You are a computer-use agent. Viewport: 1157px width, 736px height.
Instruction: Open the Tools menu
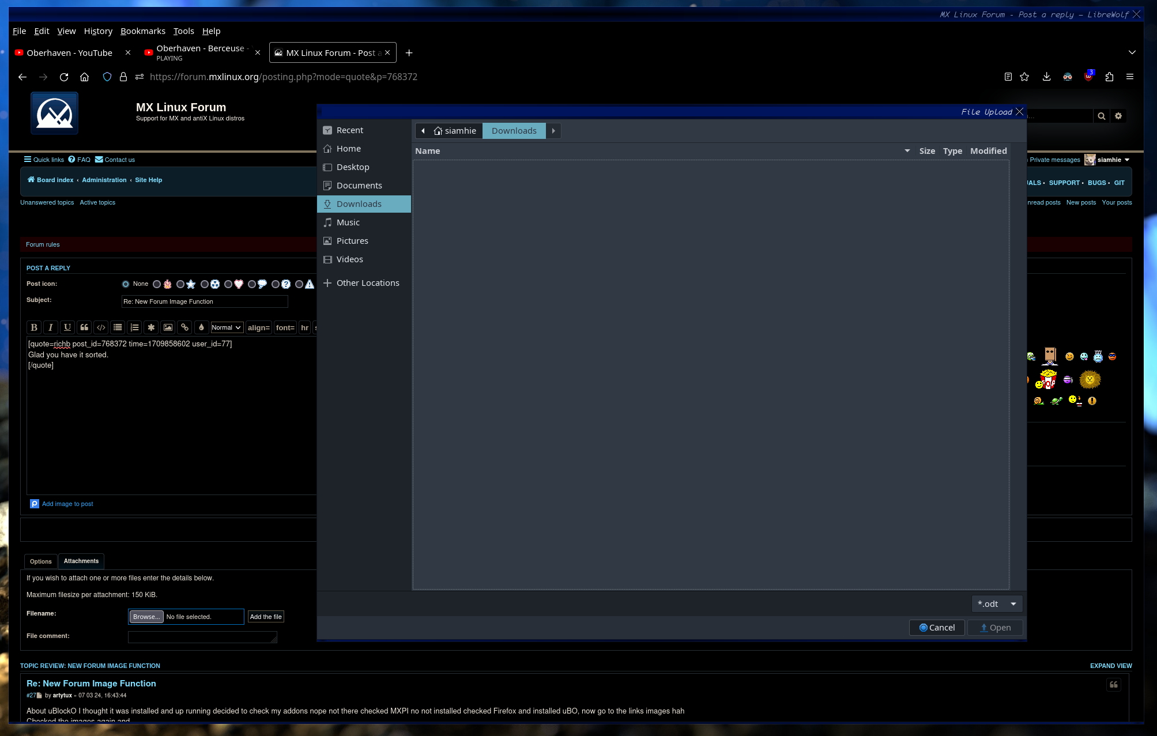tap(184, 31)
